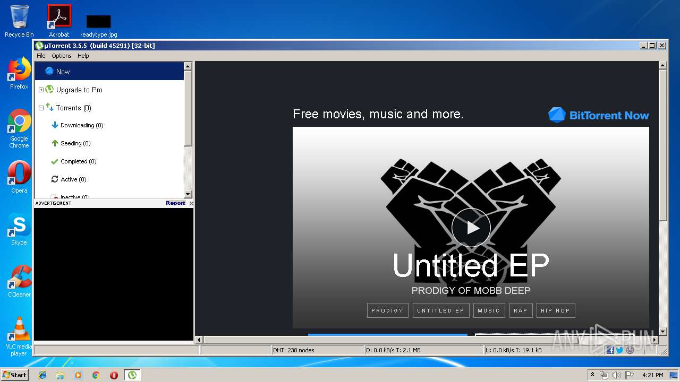The height and width of the screenshot is (382, 680).
Task: Click the µTorrent taskbar button
Action: point(132,375)
